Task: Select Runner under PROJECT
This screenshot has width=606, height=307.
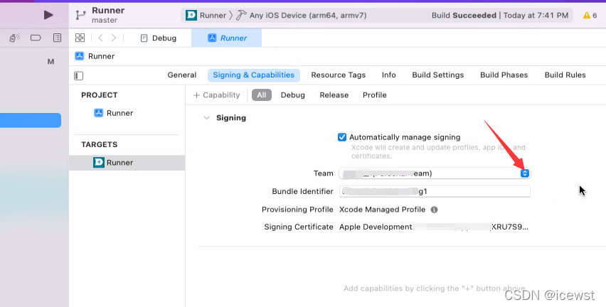Action: click(x=114, y=113)
